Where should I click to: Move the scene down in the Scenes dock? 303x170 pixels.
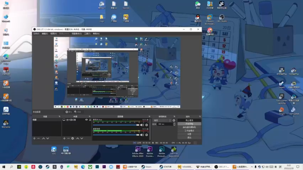[48, 138]
